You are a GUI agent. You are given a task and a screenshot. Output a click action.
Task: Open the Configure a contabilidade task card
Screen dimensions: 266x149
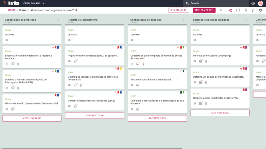[157, 102]
